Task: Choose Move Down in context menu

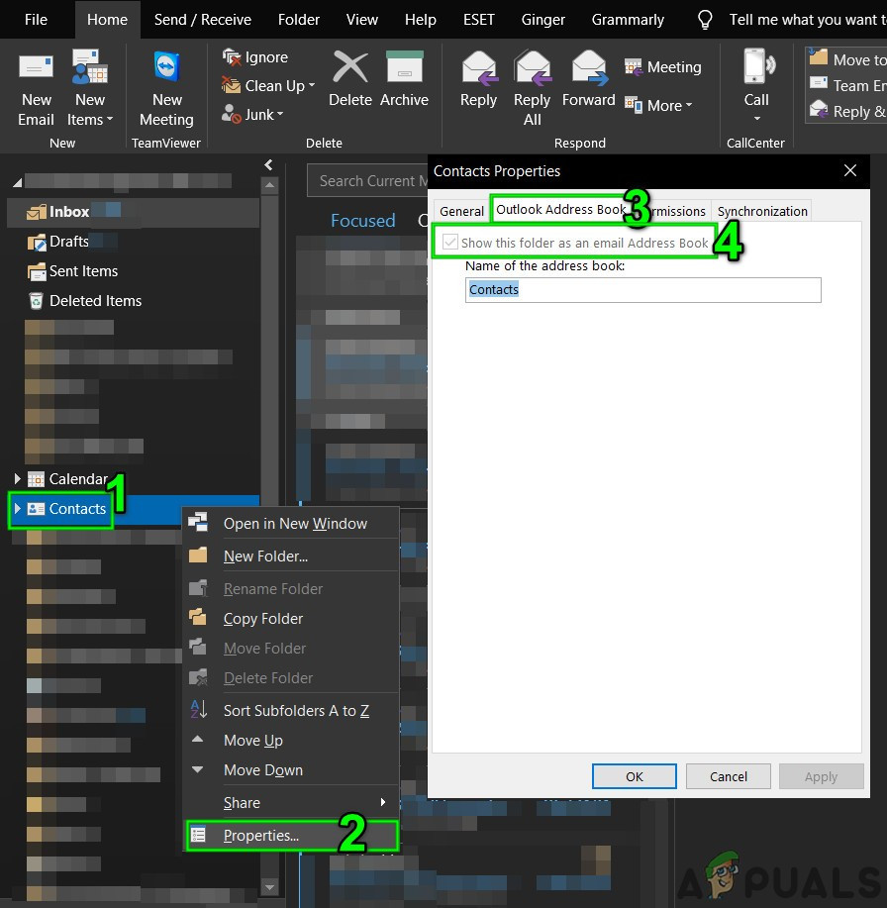Action: [x=291, y=770]
